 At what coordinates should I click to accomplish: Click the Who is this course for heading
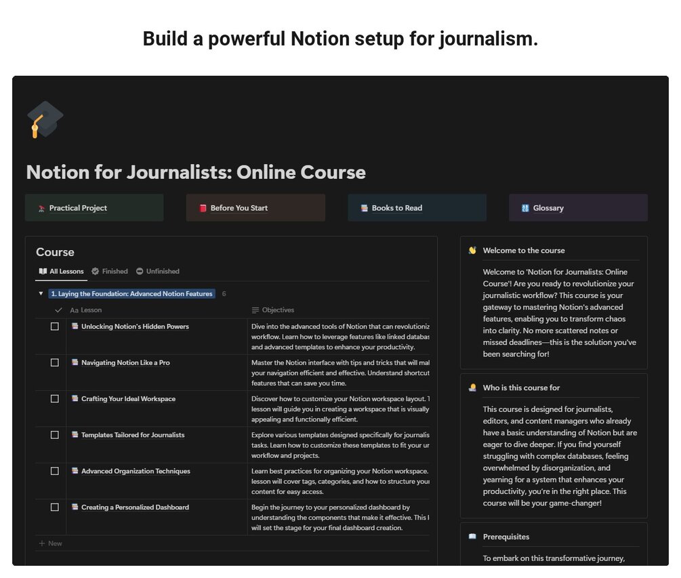(x=521, y=388)
